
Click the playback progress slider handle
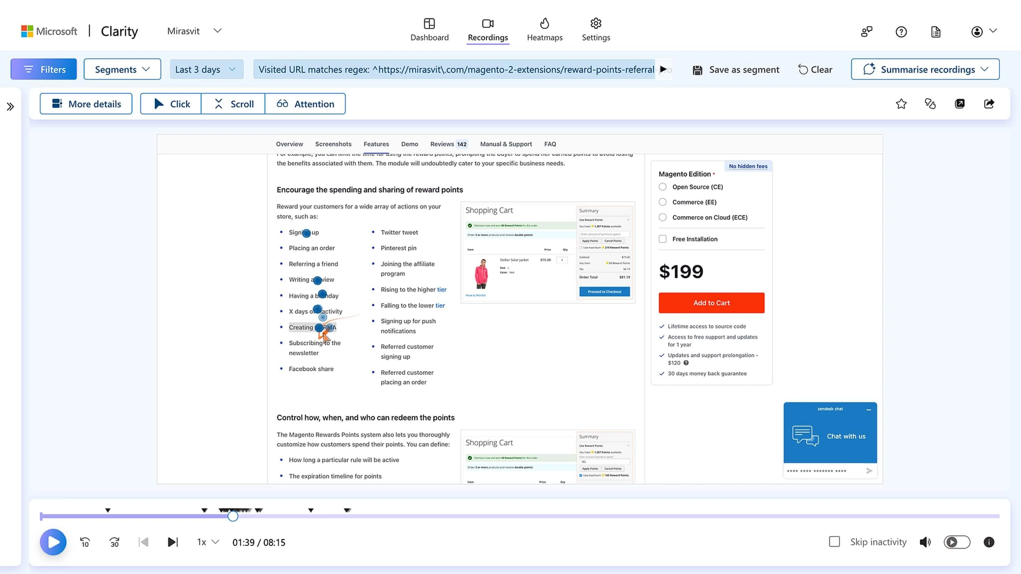pyautogui.click(x=233, y=516)
